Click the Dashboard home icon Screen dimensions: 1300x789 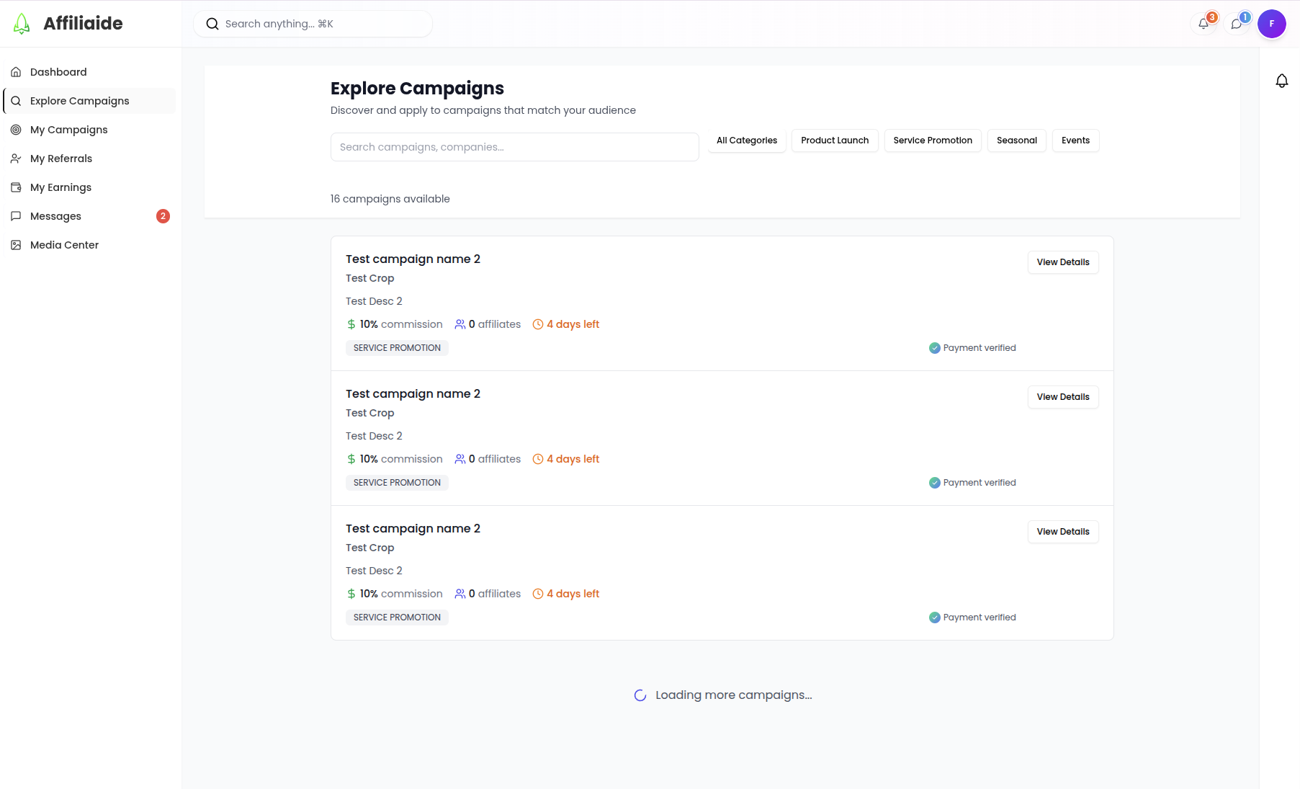point(16,72)
